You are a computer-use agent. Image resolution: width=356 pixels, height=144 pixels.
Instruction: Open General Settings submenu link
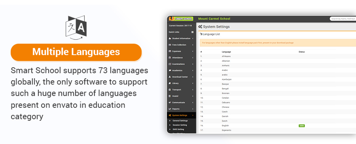(x=180, y=120)
